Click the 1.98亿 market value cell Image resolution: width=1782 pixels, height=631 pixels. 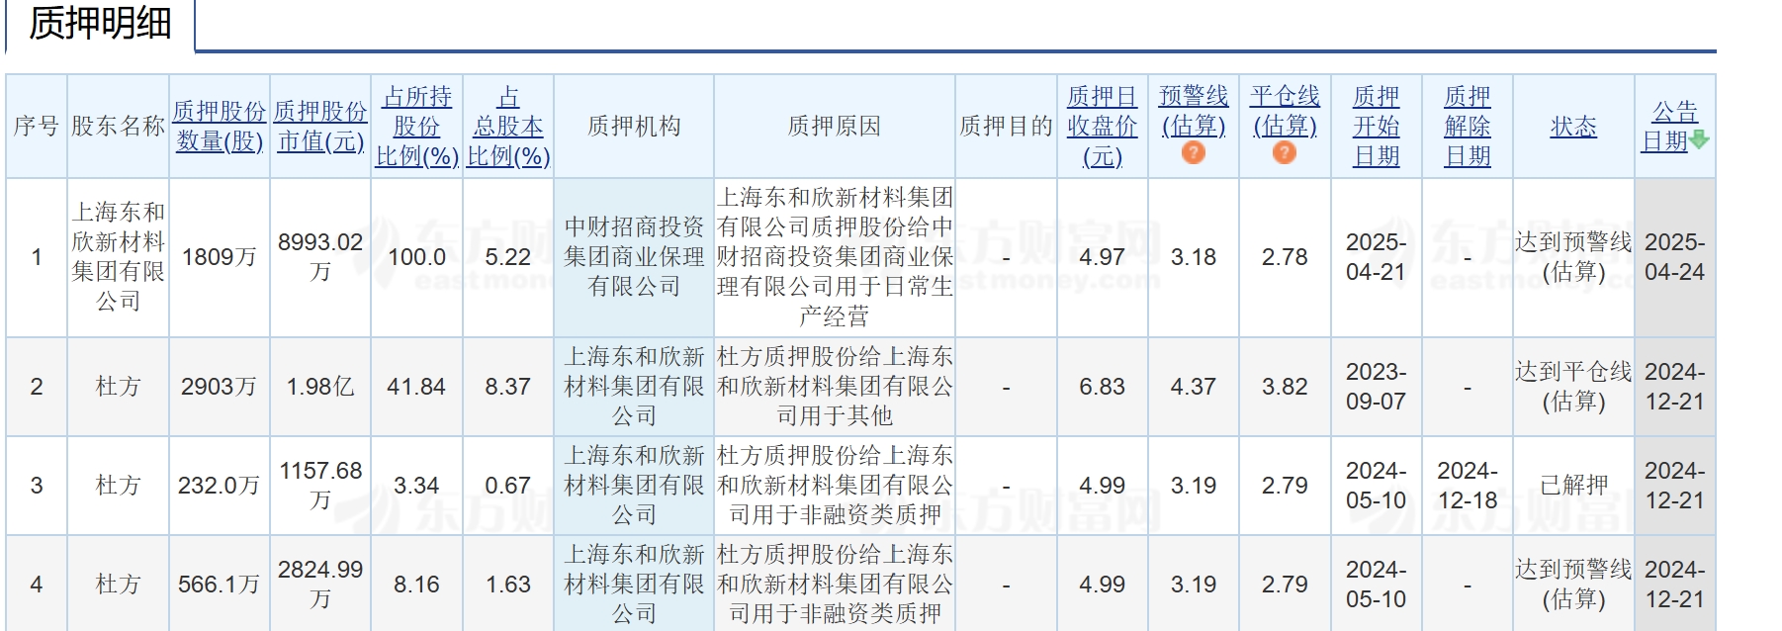[x=320, y=387]
